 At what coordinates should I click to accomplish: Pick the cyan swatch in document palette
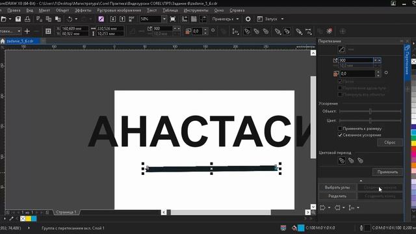34,219
